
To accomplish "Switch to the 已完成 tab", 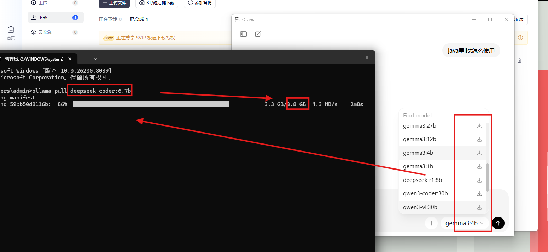I will 139,19.
